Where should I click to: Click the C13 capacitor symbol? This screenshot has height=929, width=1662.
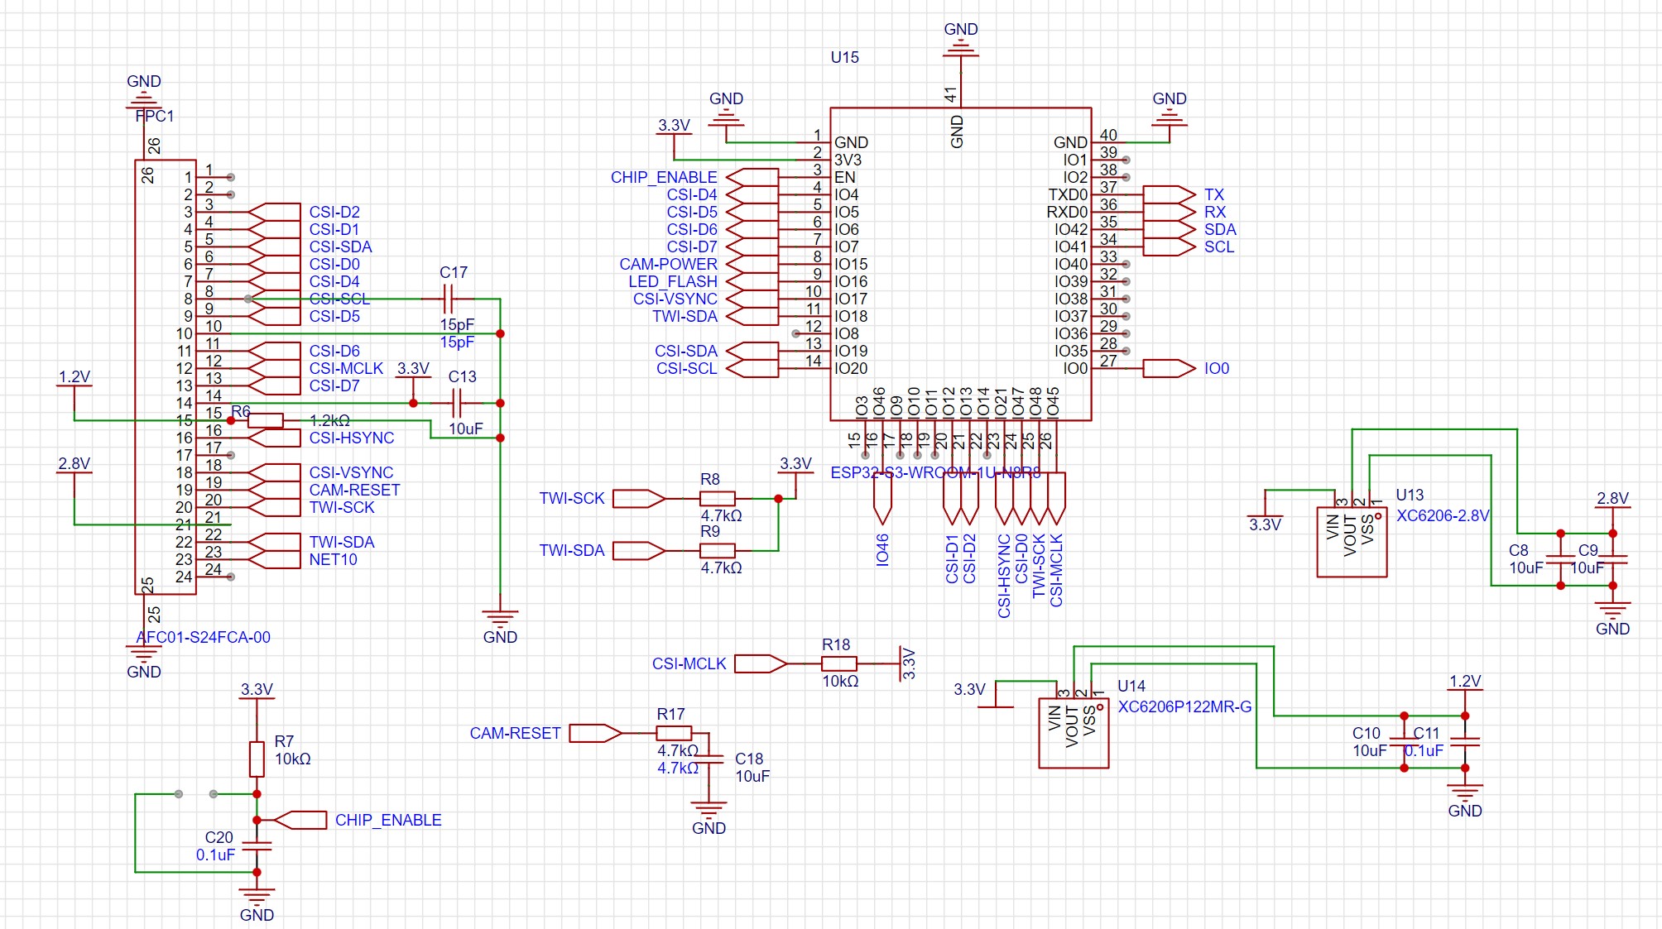pos(456,403)
